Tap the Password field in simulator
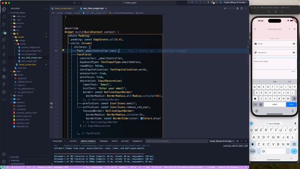Image resolution: width=300 pixels, height=169 pixels. pyautogui.click(x=275, y=53)
